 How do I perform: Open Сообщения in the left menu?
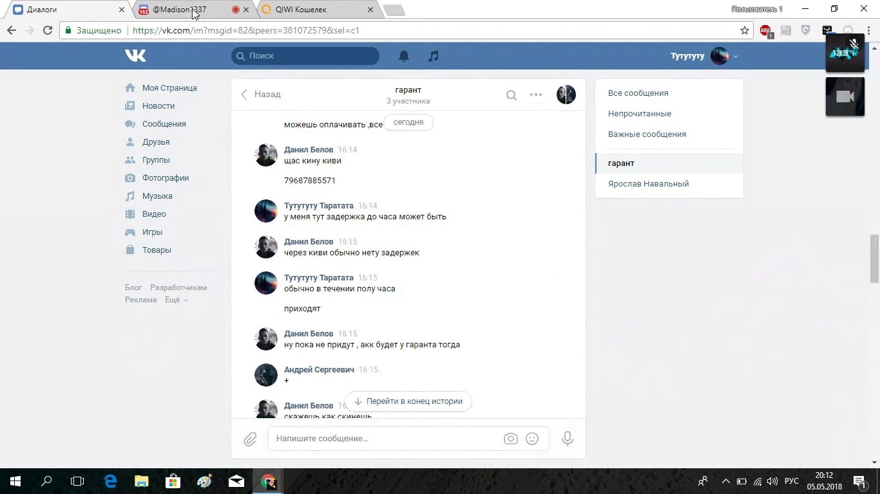tap(164, 124)
